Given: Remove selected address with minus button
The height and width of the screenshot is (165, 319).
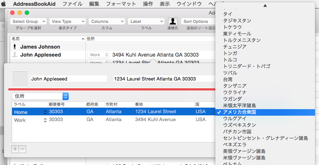Looking at the screenshot, I should [x=23, y=149].
